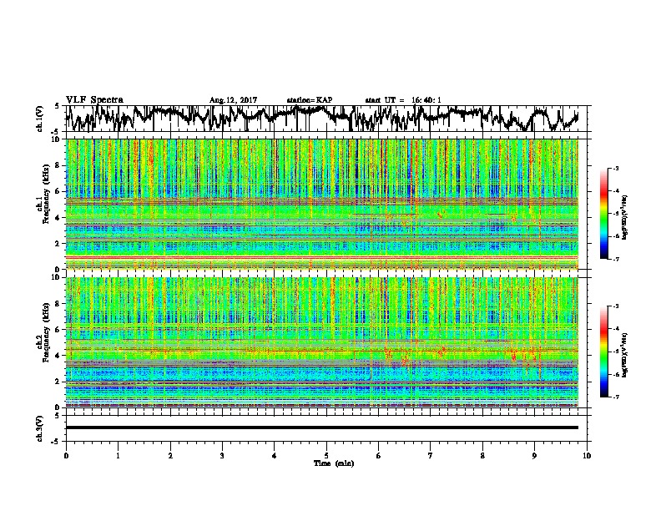Click the '-7' label on ch.2 color bar
This screenshot has width=661, height=511.
coord(615,397)
